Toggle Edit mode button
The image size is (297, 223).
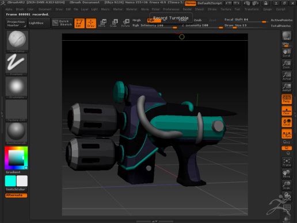[79, 23]
